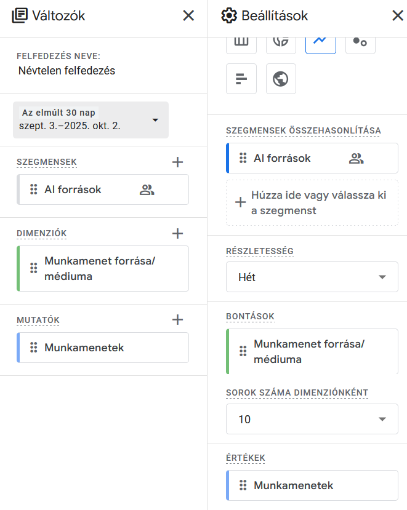Open the rows per dimension dropdown
The height and width of the screenshot is (510, 407).
click(312, 420)
